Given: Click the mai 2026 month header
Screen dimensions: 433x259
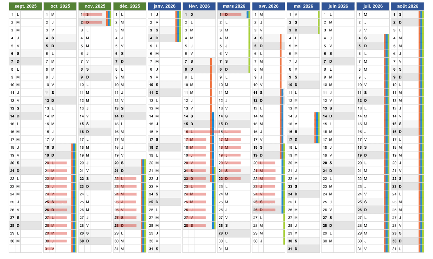Looking at the screenshot, I should click(303, 6).
